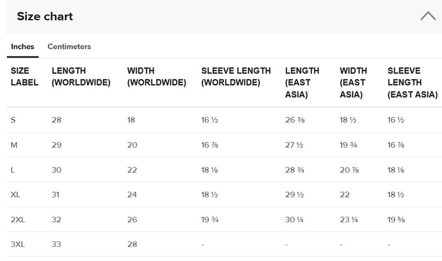Click the XL East Asia width value 22

pyautogui.click(x=345, y=195)
